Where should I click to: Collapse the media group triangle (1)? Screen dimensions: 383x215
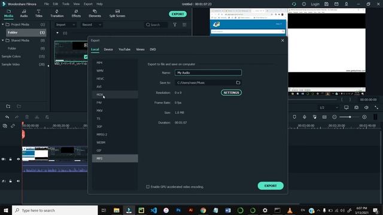point(57,33)
